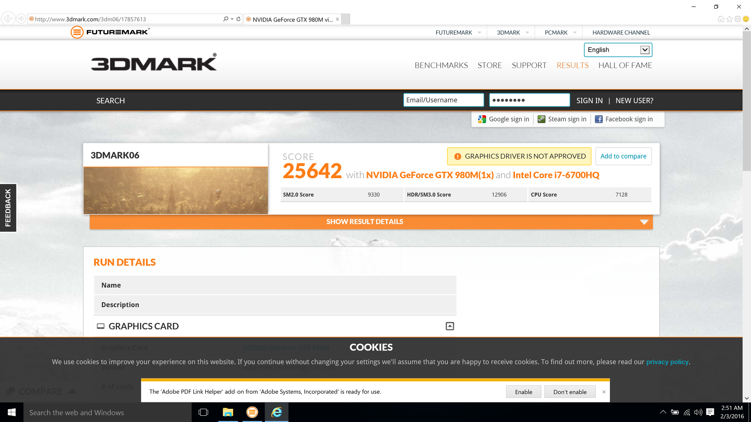Click SEARCH in the dark bar
This screenshot has height=422, width=751.
point(110,100)
